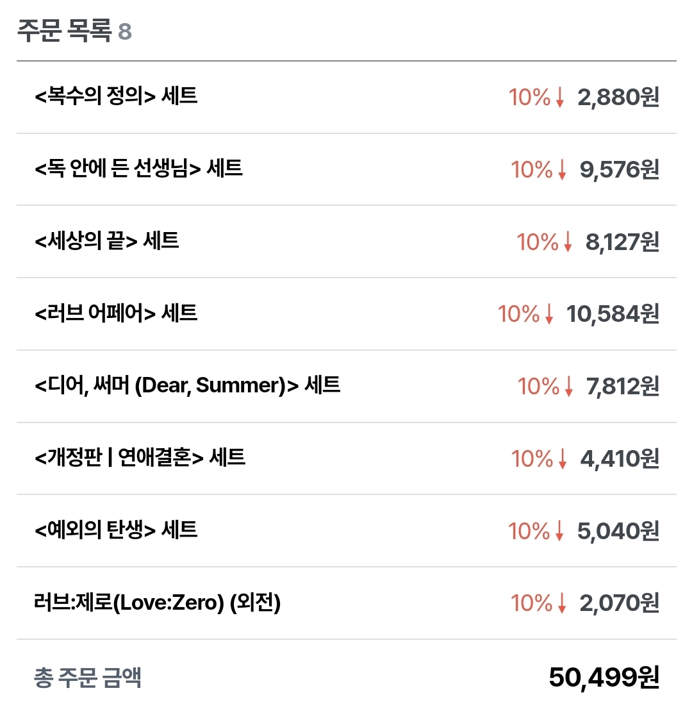Open the <러브 어페어> 세트 item
This screenshot has height=711, width=692.
point(116,314)
